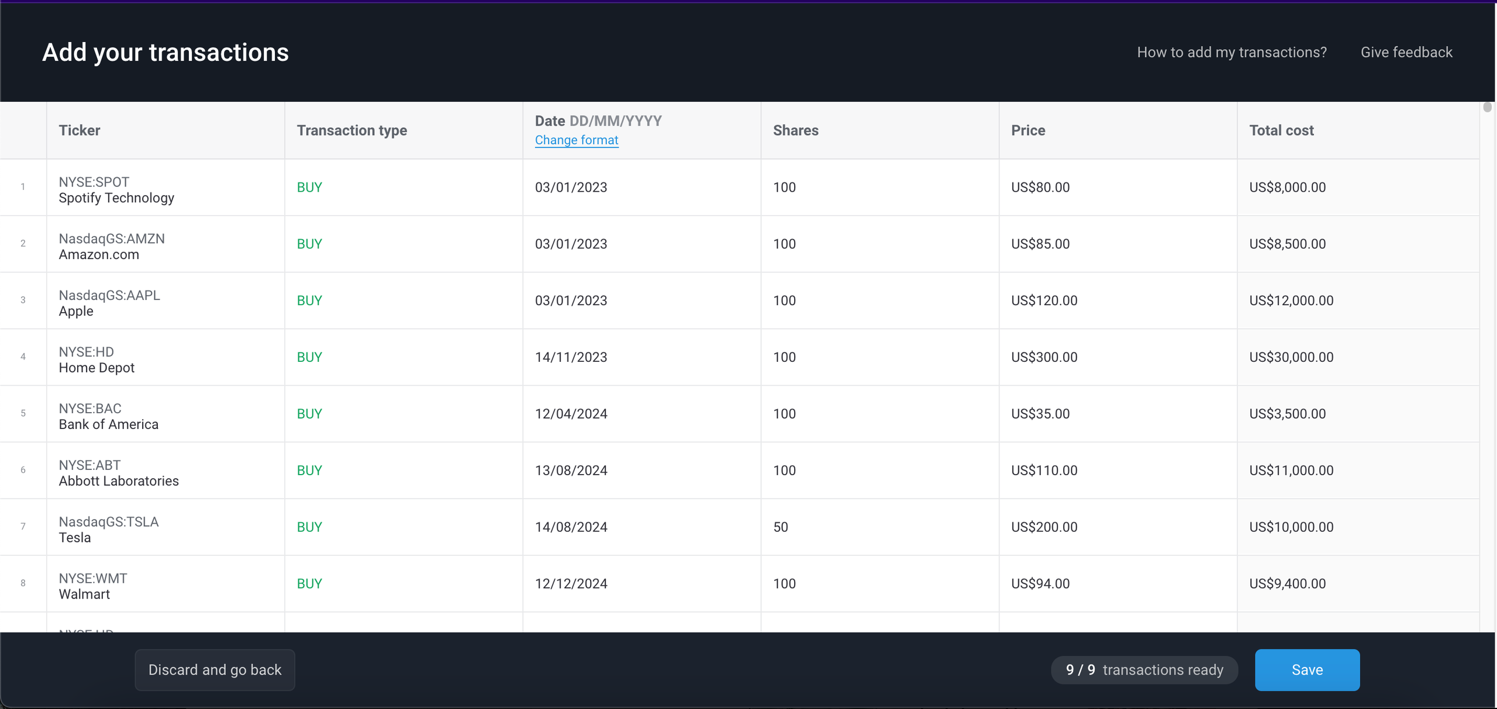Edit date 12/04/2024 in Bank of America row
Image resolution: width=1497 pixels, height=709 pixels.
(641, 414)
